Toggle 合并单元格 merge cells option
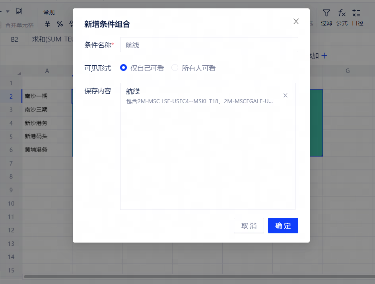This screenshot has width=375, height=284. [19, 25]
